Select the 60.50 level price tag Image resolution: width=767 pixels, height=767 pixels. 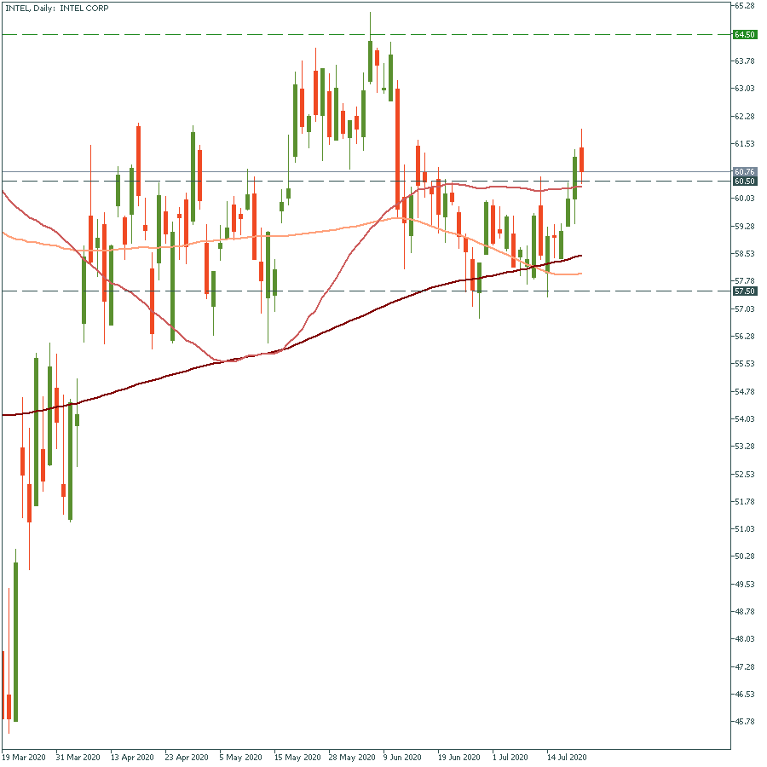(x=744, y=181)
